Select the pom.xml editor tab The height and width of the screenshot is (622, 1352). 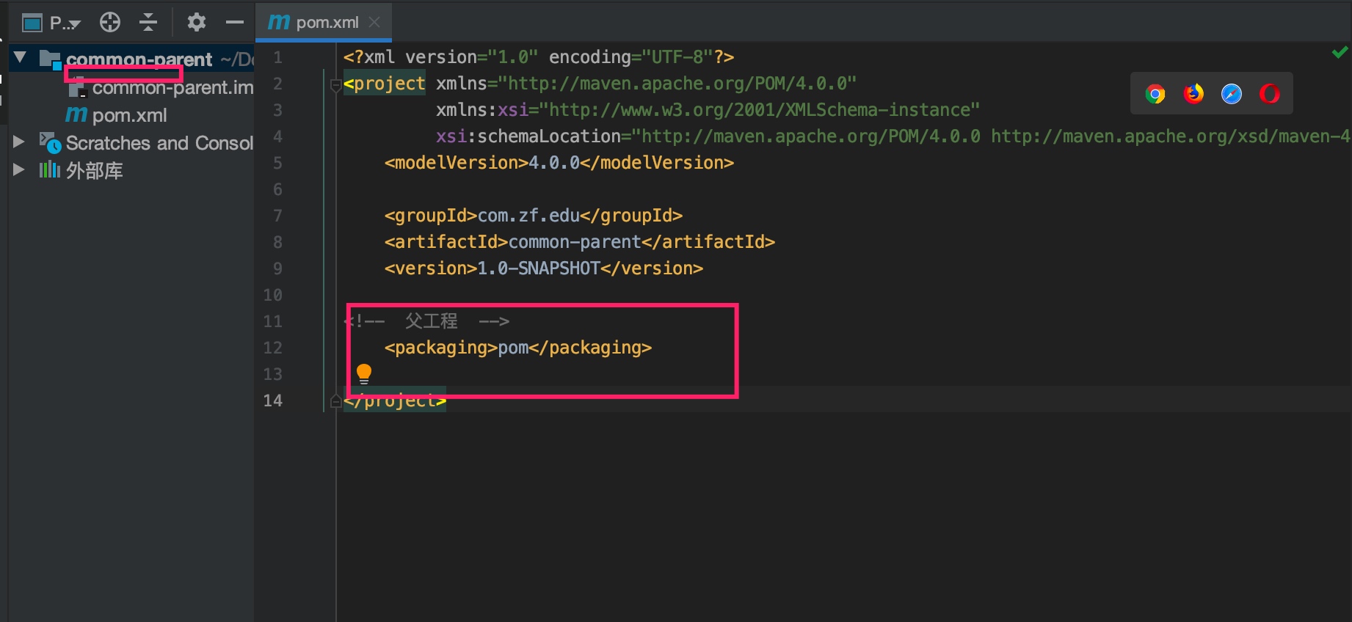tap(324, 23)
